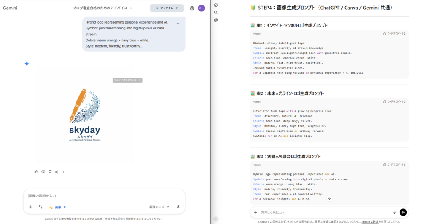Open the search icon in the ChatGPT sidebar
The width and height of the screenshot is (432, 224).
(x=216, y=13)
